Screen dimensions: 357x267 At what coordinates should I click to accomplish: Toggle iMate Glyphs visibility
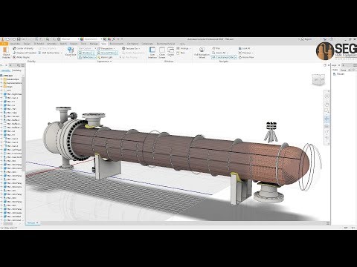tap(22, 57)
